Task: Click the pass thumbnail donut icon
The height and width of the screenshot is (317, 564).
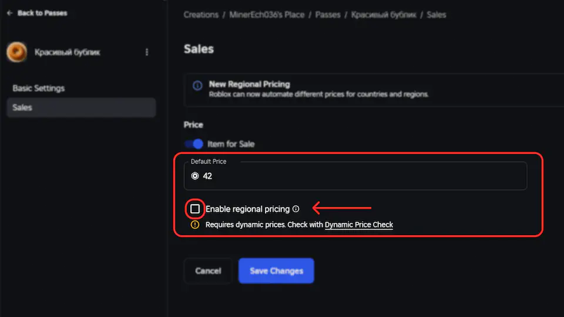Action: click(16, 52)
